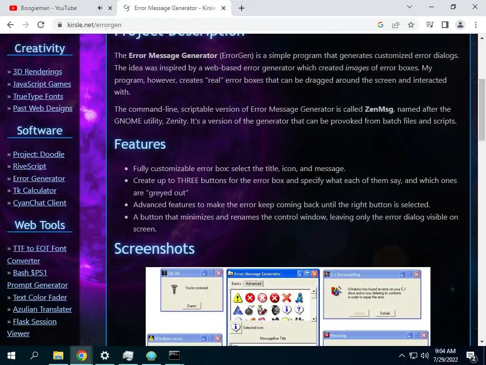Click Chrome icon in taskbar
The height and width of the screenshot is (365, 486).
pos(82,355)
